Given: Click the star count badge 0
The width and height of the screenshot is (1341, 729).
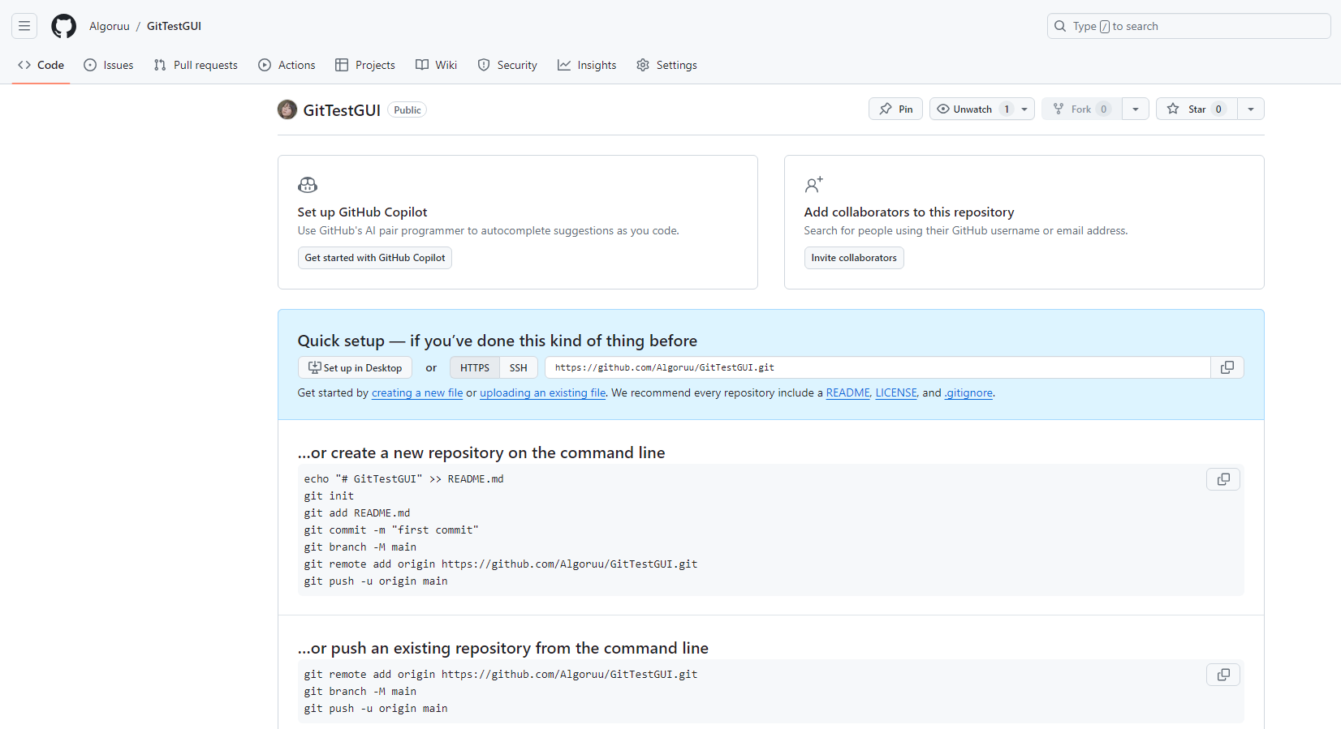Looking at the screenshot, I should 1218,109.
